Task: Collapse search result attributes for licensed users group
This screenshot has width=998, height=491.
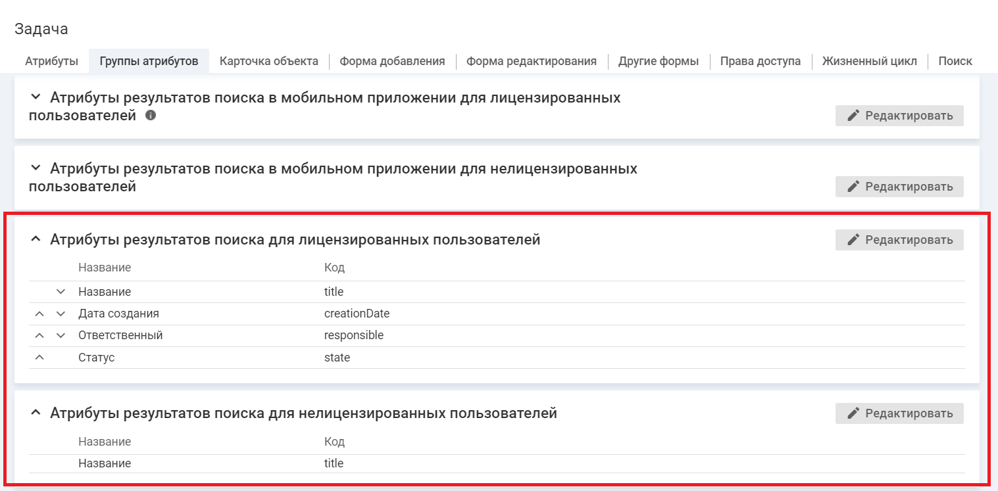Action: coord(36,240)
